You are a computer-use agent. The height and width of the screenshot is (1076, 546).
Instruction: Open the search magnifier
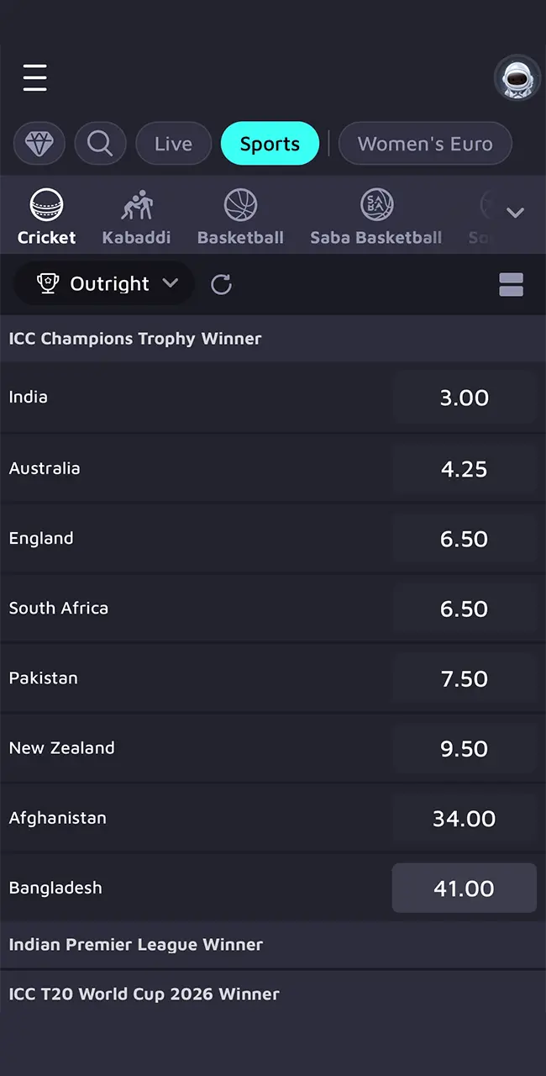[100, 144]
